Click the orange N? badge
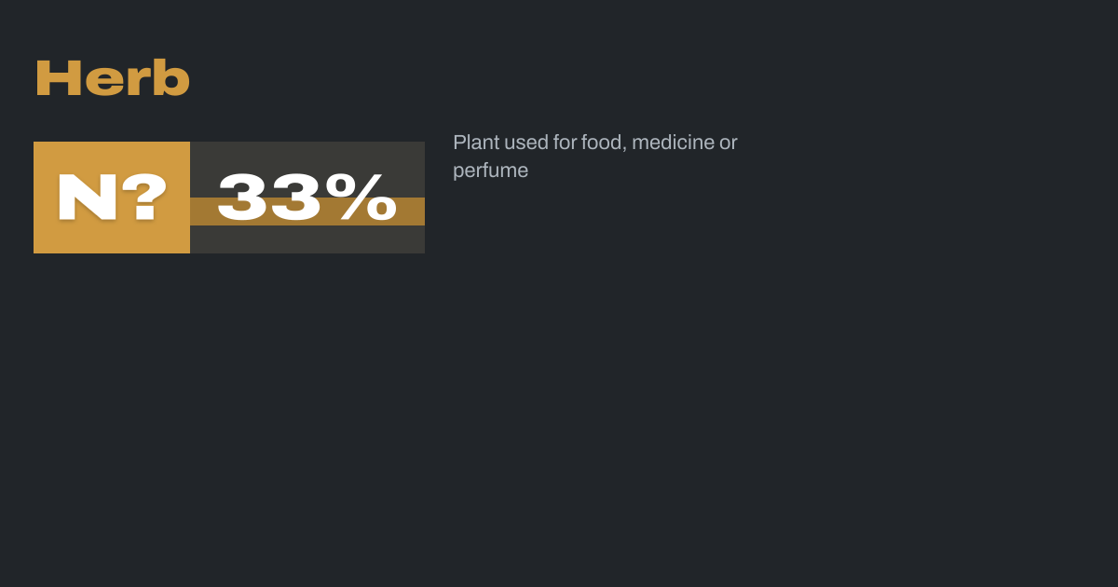1118x587 pixels. click(112, 198)
